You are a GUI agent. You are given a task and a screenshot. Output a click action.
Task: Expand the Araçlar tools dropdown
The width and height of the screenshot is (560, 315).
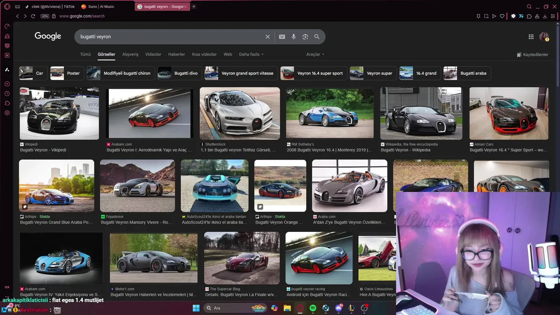315,54
